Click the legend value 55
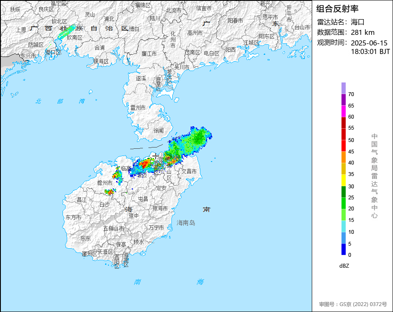Image resolution: width=393 pixels, height=312 pixels. [351, 128]
